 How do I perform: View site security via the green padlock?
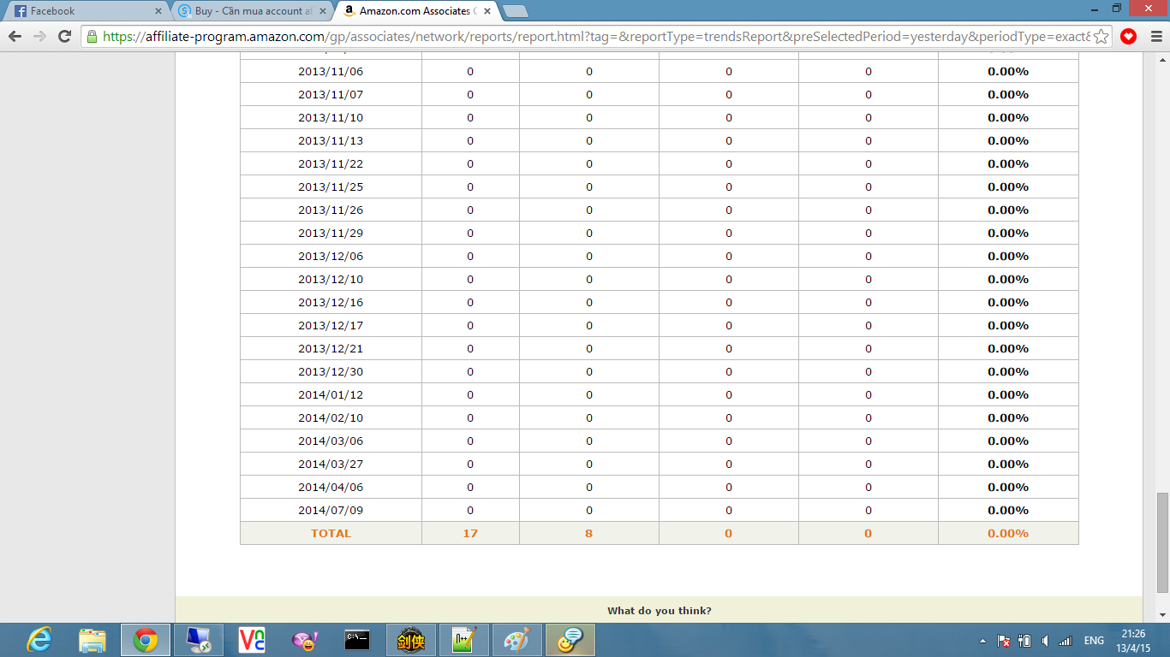92,37
